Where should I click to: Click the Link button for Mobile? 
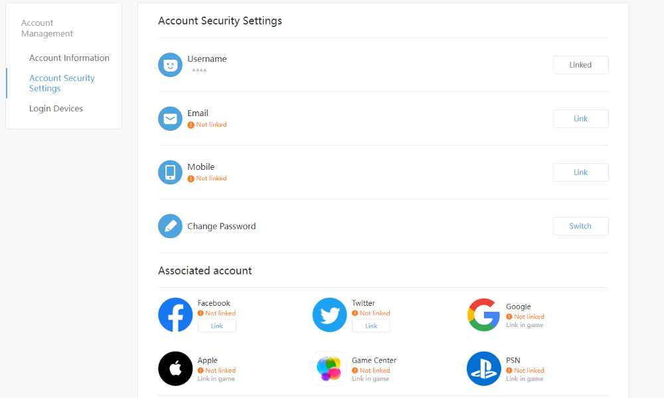580,172
